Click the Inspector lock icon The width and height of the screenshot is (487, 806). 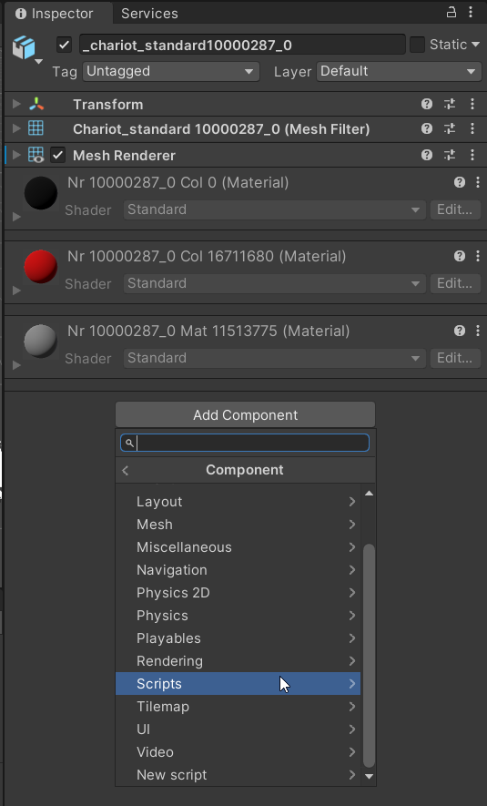pos(451,13)
